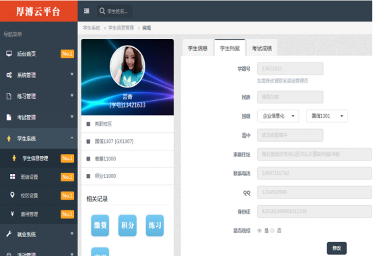Select the 否 radio button

(273, 230)
